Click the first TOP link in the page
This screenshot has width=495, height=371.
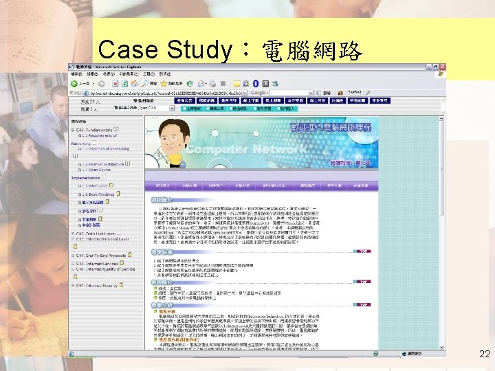click(x=362, y=251)
